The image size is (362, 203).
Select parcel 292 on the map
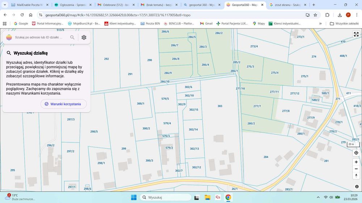tap(106, 59)
